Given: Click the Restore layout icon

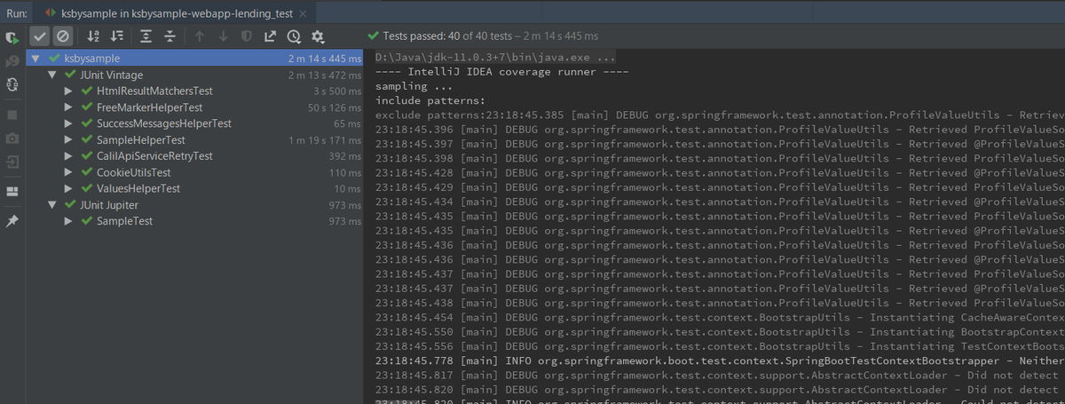Looking at the screenshot, I should [12, 191].
